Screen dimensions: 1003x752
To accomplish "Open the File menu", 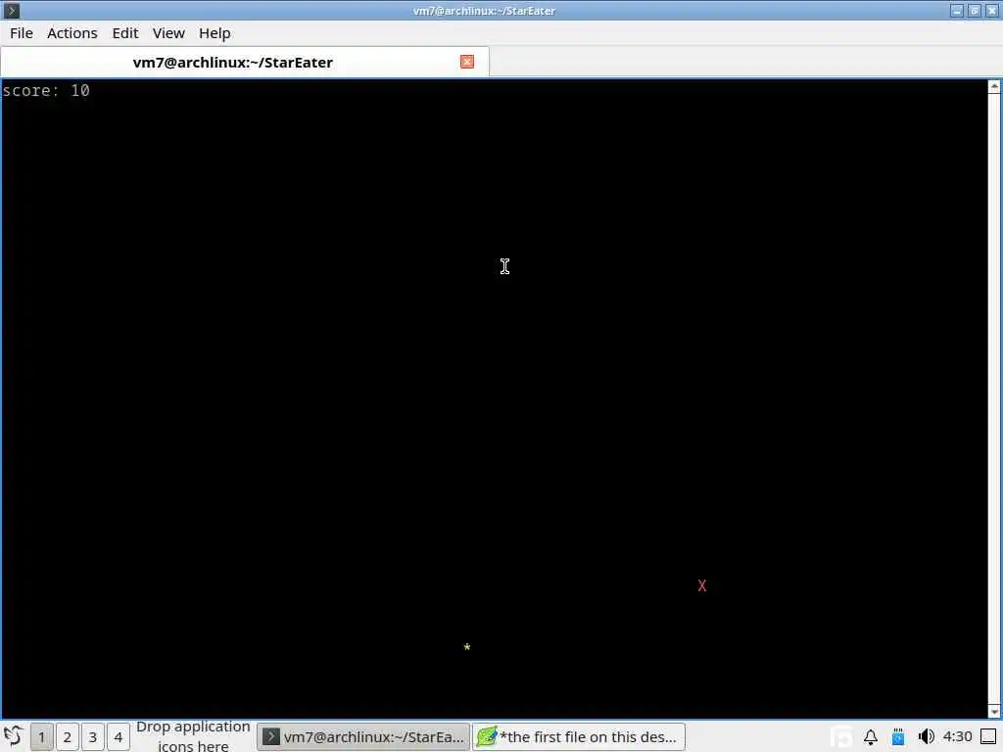I will [x=22, y=33].
